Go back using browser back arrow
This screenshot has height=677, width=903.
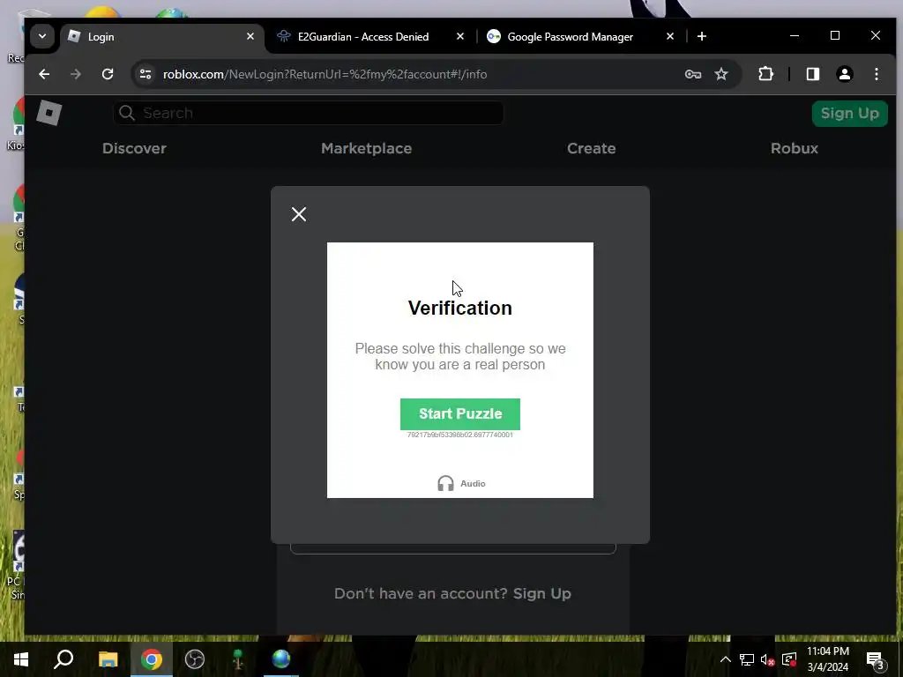click(44, 74)
